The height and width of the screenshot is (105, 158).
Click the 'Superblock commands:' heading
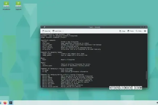pyautogui.click(x=48, y=40)
